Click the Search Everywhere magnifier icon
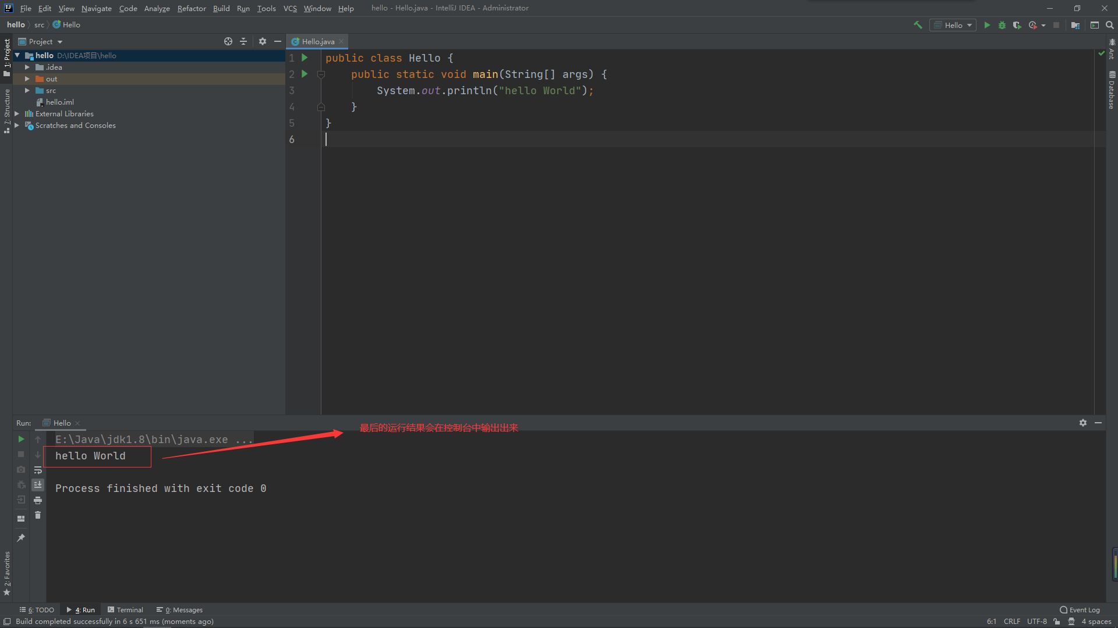 (x=1110, y=25)
